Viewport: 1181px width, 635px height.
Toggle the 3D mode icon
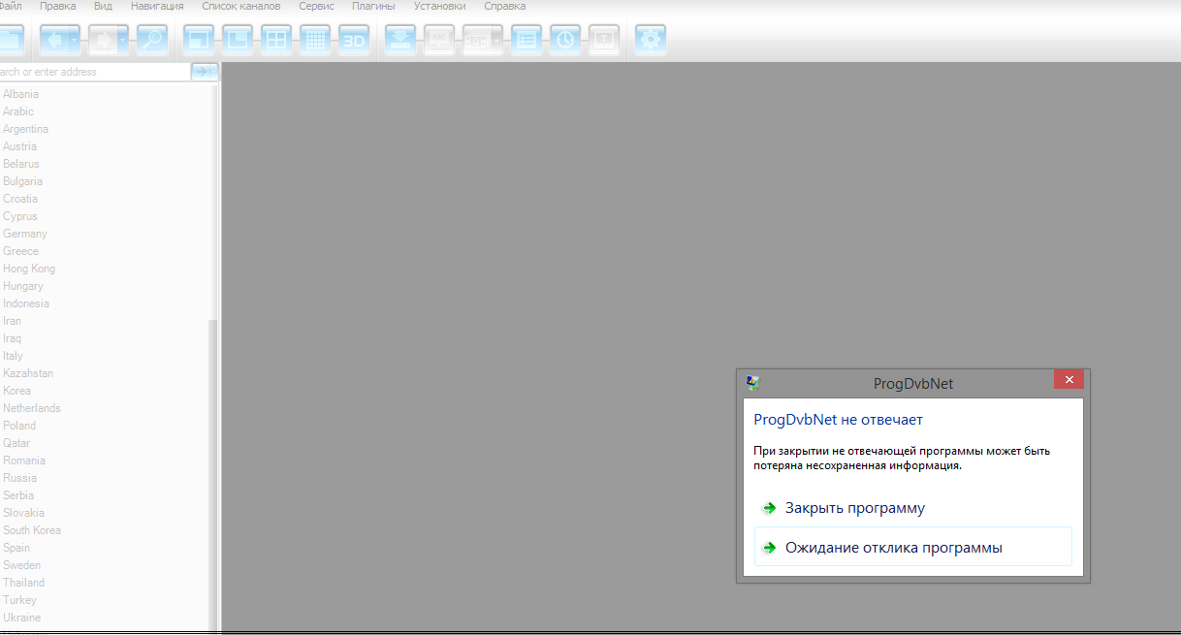pyautogui.click(x=354, y=41)
